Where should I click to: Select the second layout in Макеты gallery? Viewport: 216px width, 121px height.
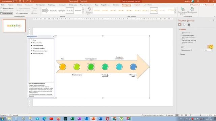click(x=53, y=10)
